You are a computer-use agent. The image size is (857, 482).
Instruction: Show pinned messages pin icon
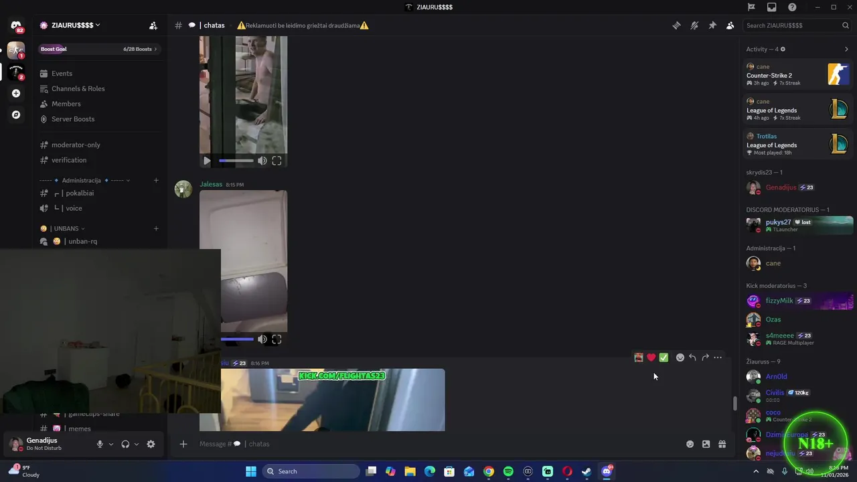[712, 25]
